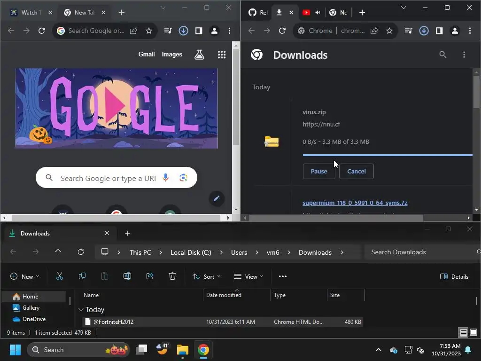Show hidden icons in the system tray
This screenshot has height=361, width=481.
pos(379,350)
